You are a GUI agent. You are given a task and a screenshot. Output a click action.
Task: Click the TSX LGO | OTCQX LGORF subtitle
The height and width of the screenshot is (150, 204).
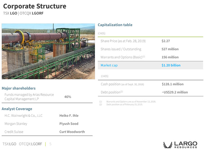point(23,13)
